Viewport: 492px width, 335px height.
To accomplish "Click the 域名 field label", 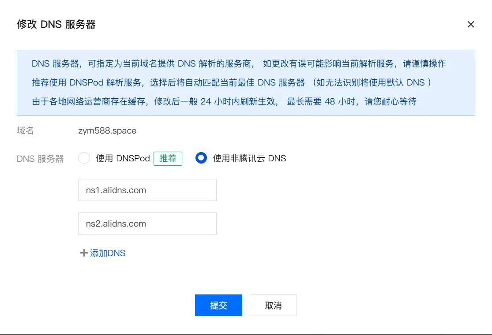I will [24, 130].
